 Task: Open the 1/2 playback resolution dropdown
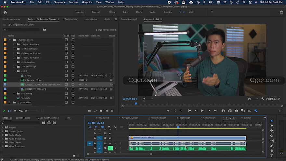(x=253, y=99)
